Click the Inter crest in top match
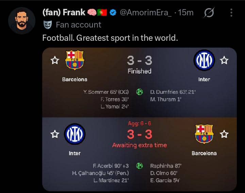245x193 pixels. click(x=204, y=60)
